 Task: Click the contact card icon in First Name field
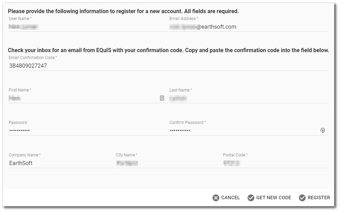point(162,98)
